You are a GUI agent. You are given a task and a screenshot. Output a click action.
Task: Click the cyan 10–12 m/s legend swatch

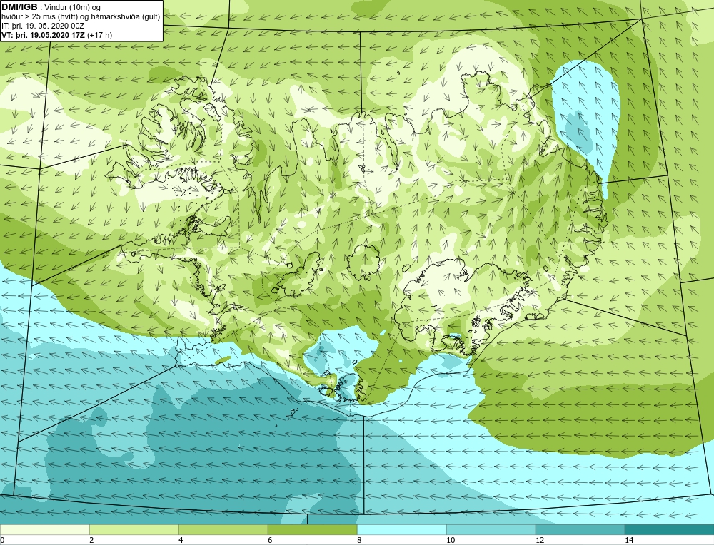click(x=491, y=529)
